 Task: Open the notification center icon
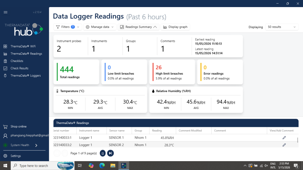coord(296,166)
